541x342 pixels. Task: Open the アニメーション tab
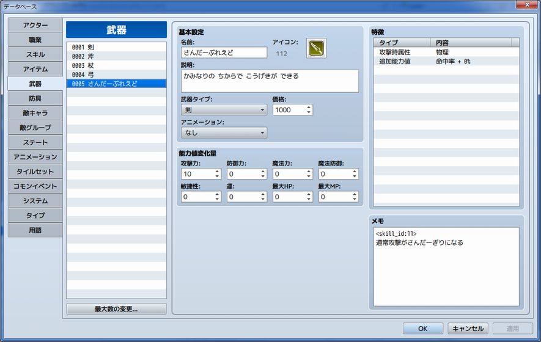click(x=35, y=157)
